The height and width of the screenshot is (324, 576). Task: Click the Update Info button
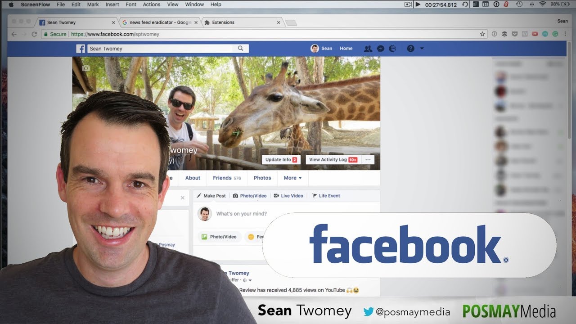pos(281,160)
